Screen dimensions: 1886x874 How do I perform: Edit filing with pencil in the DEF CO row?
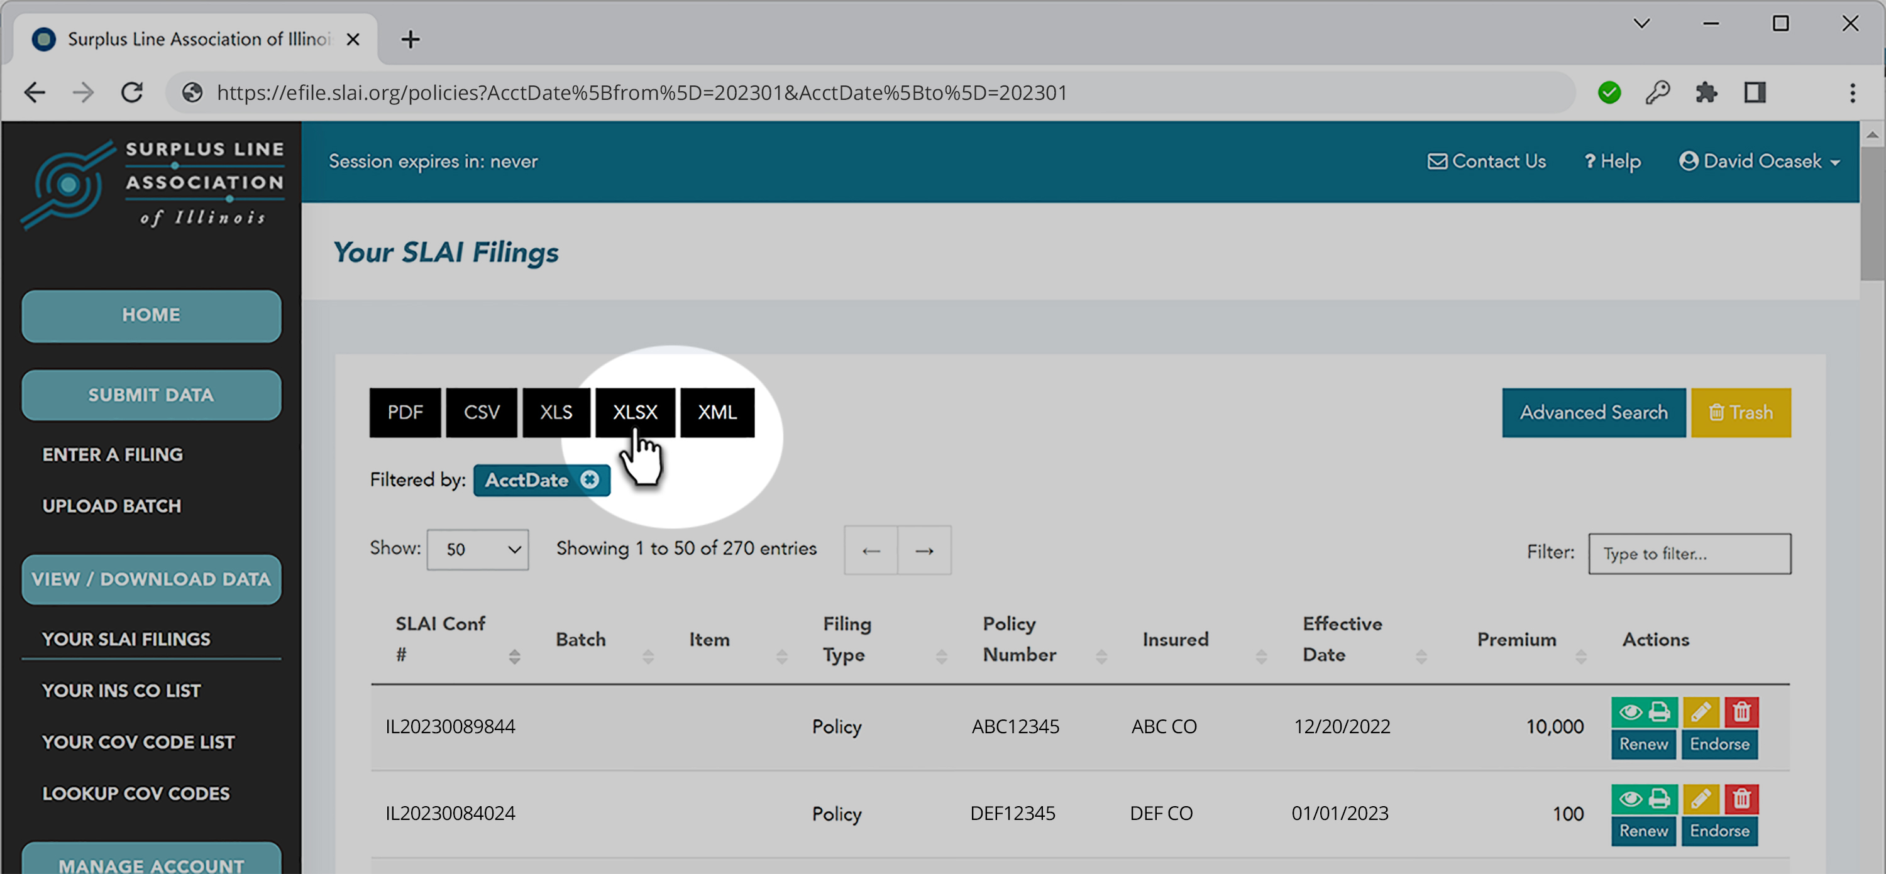pos(1701,799)
